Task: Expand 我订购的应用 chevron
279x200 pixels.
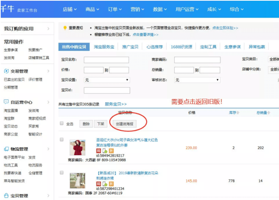Action: (48, 29)
